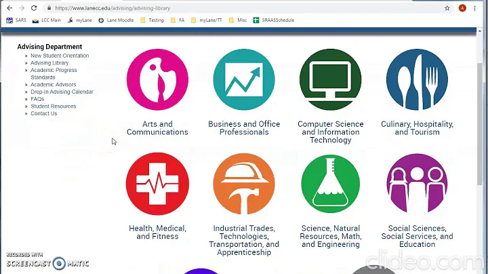Go to Advising Library sidebar link
The height and width of the screenshot is (274, 488).
point(49,63)
